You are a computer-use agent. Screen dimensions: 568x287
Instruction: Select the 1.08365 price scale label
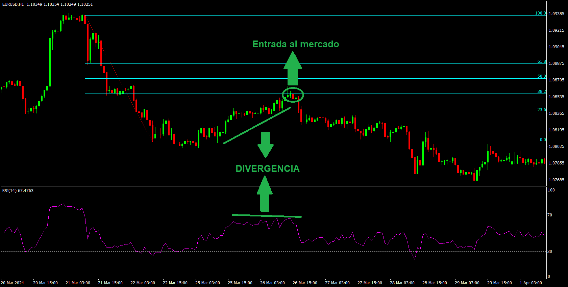(557, 113)
